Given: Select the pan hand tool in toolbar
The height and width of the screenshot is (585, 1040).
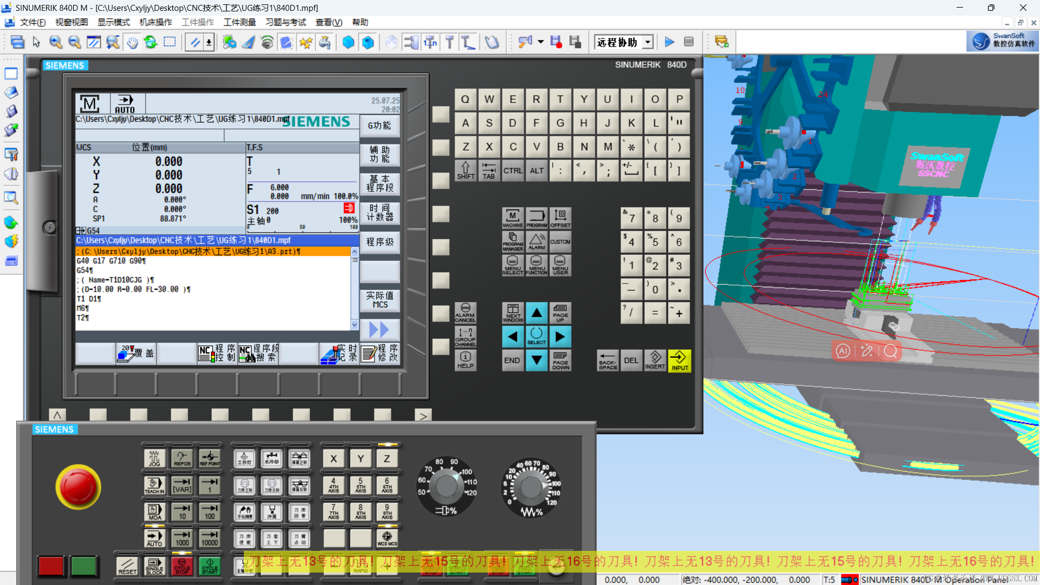Looking at the screenshot, I should click(132, 42).
